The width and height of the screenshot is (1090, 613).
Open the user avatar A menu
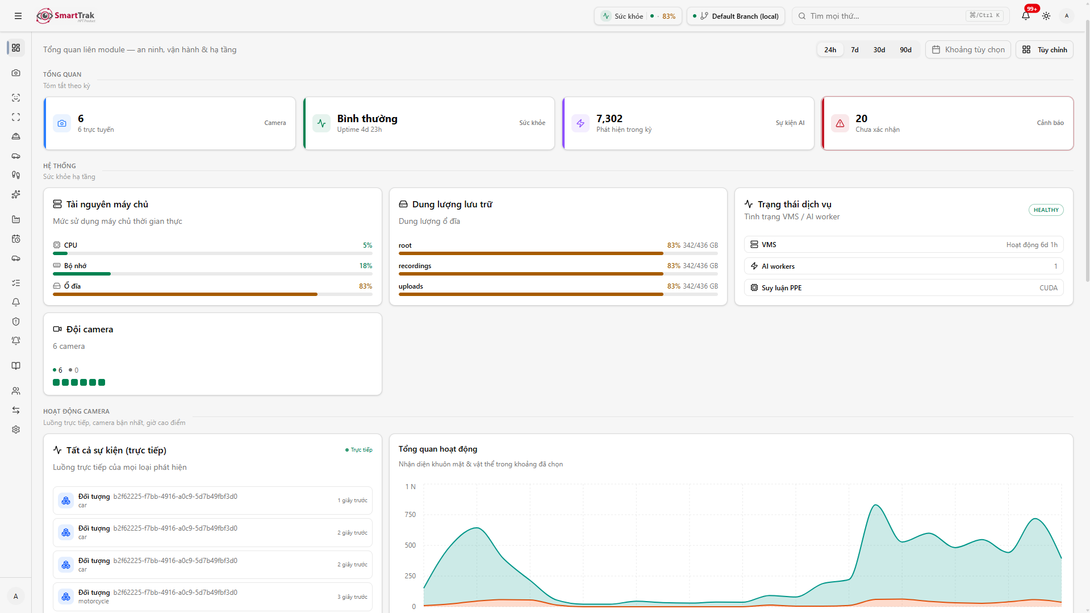coord(1067,16)
